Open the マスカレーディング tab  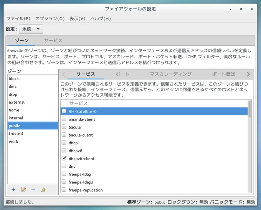(171, 74)
